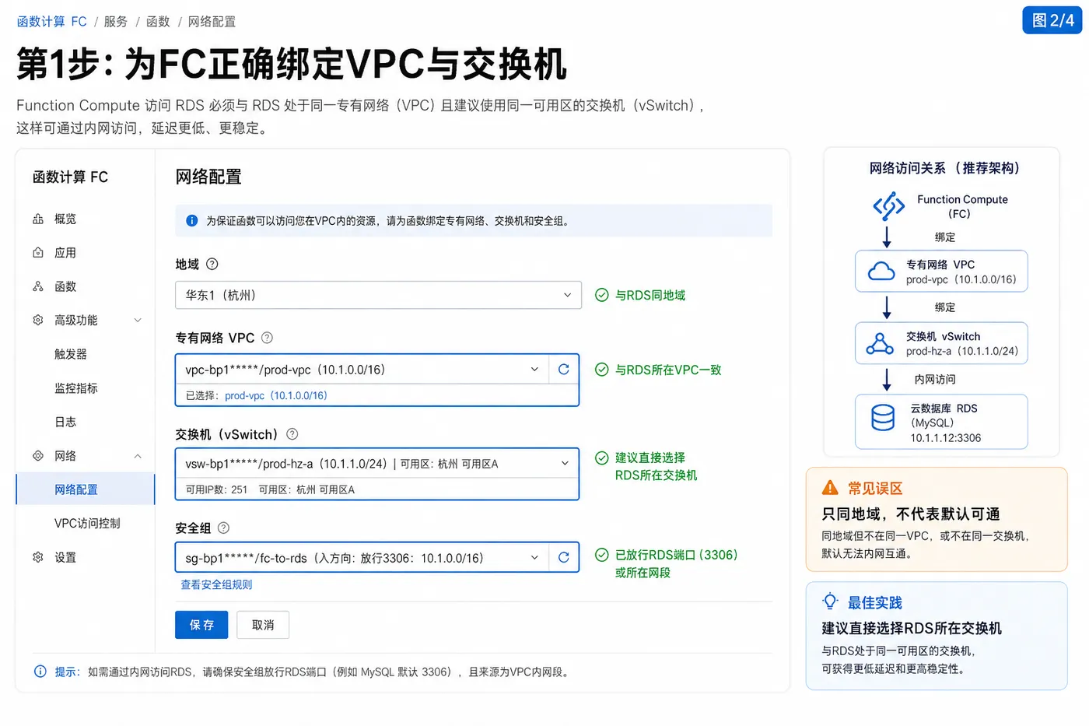Click the 网络访问关系 (推荐架构) title
Viewport: 1089px width, 726px height.
tap(944, 168)
